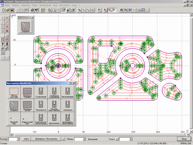Click small arrow button next to Точка label
The height and width of the screenshot is (145, 193).
pyautogui.click(x=117, y=139)
